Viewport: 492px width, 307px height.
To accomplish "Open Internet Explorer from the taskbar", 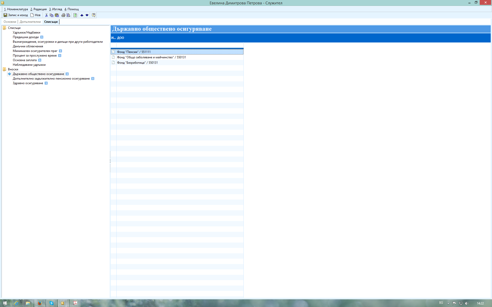I will tap(16, 303).
